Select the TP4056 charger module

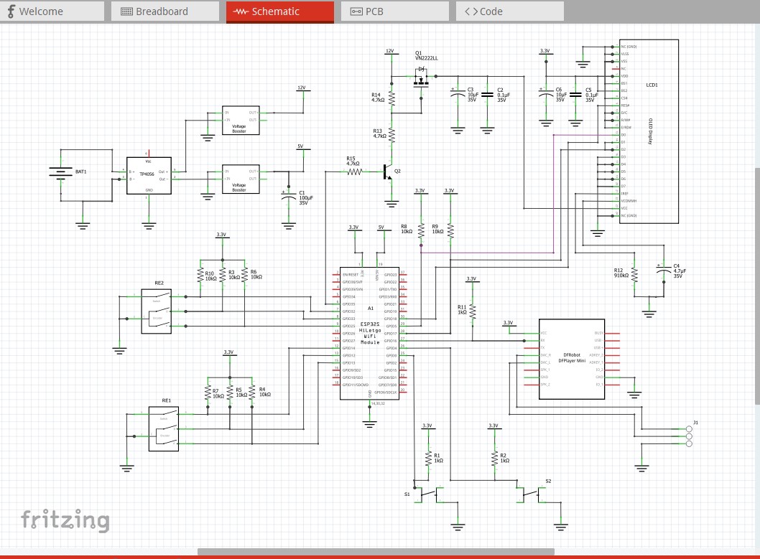pos(149,175)
